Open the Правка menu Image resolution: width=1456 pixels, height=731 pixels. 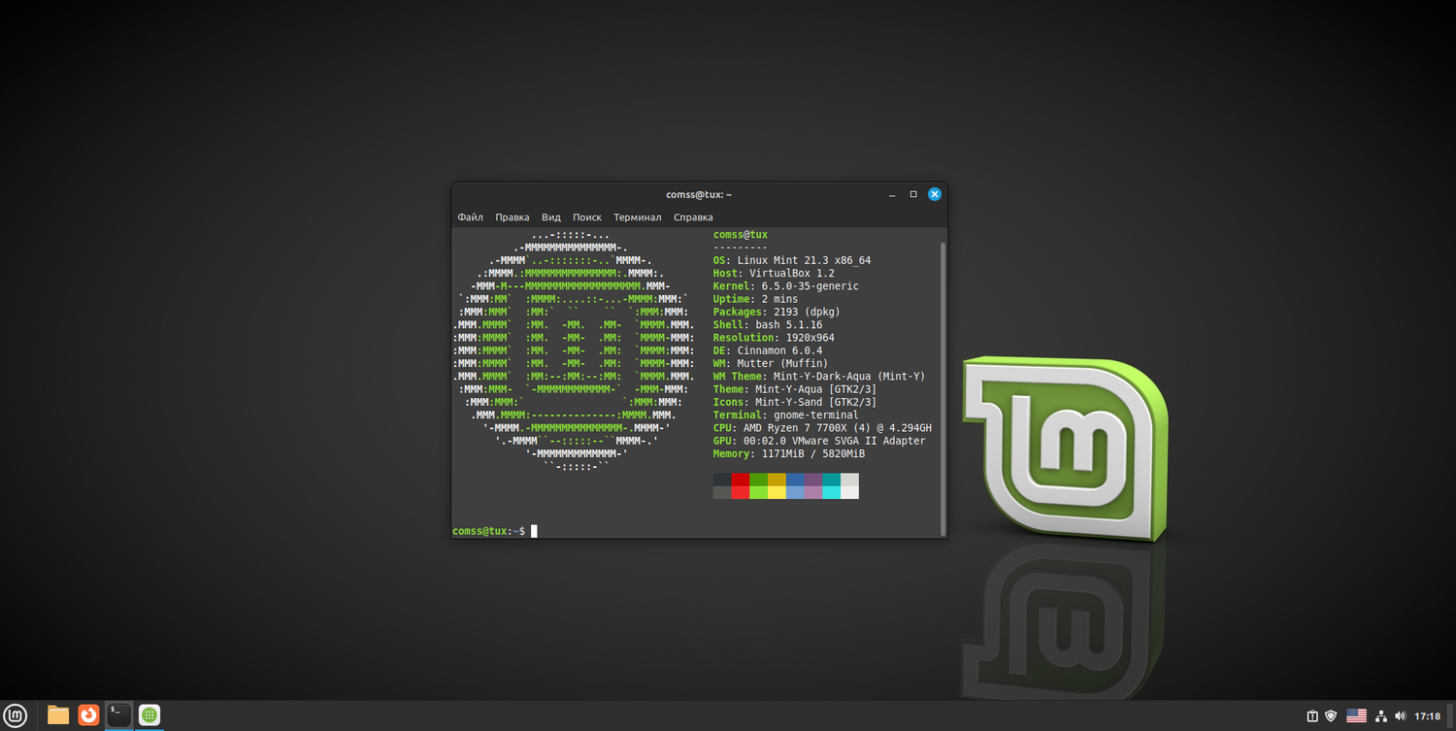pyautogui.click(x=513, y=217)
